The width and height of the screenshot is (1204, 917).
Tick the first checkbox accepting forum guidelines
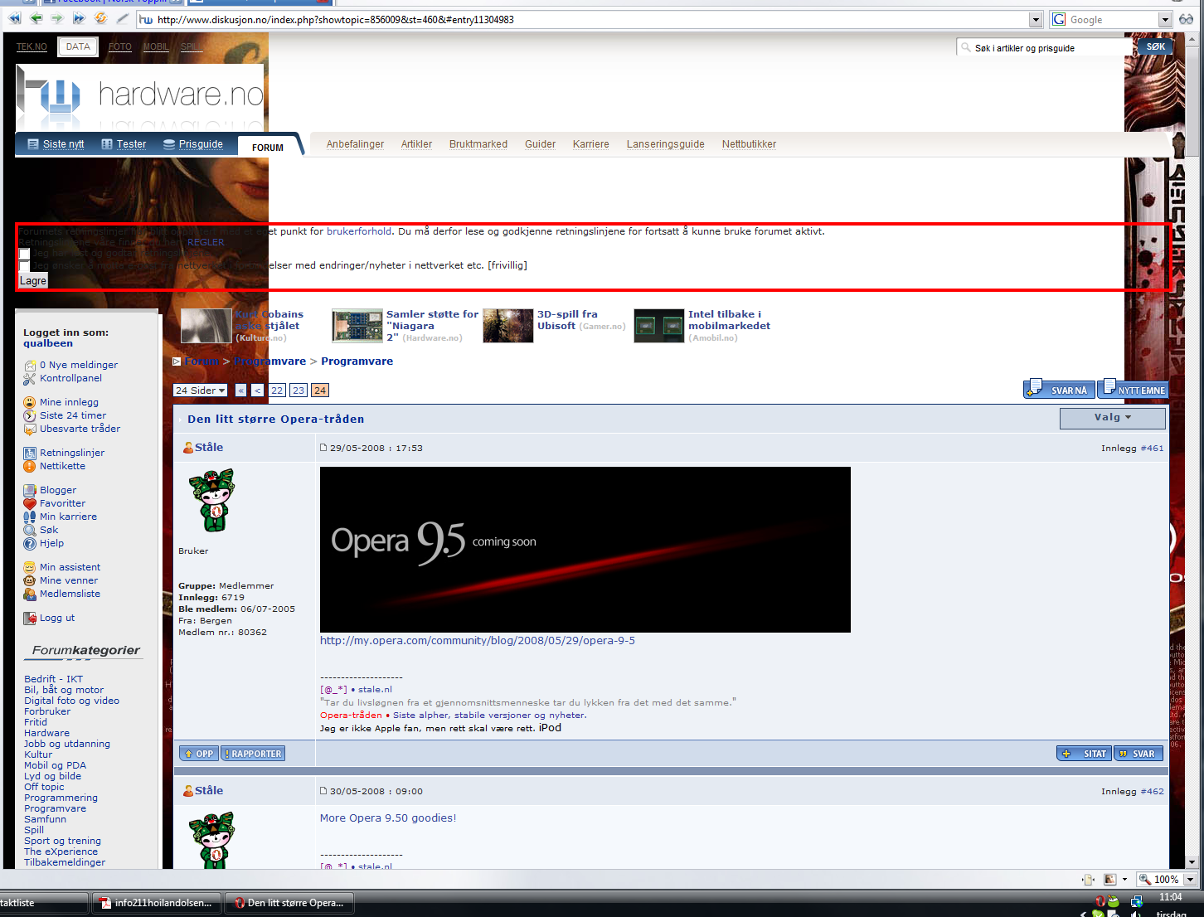(x=24, y=254)
